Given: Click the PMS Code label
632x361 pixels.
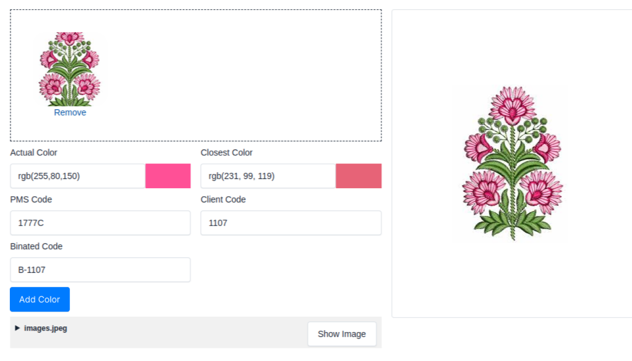Looking at the screenshot, I should (x=31, y=199).
